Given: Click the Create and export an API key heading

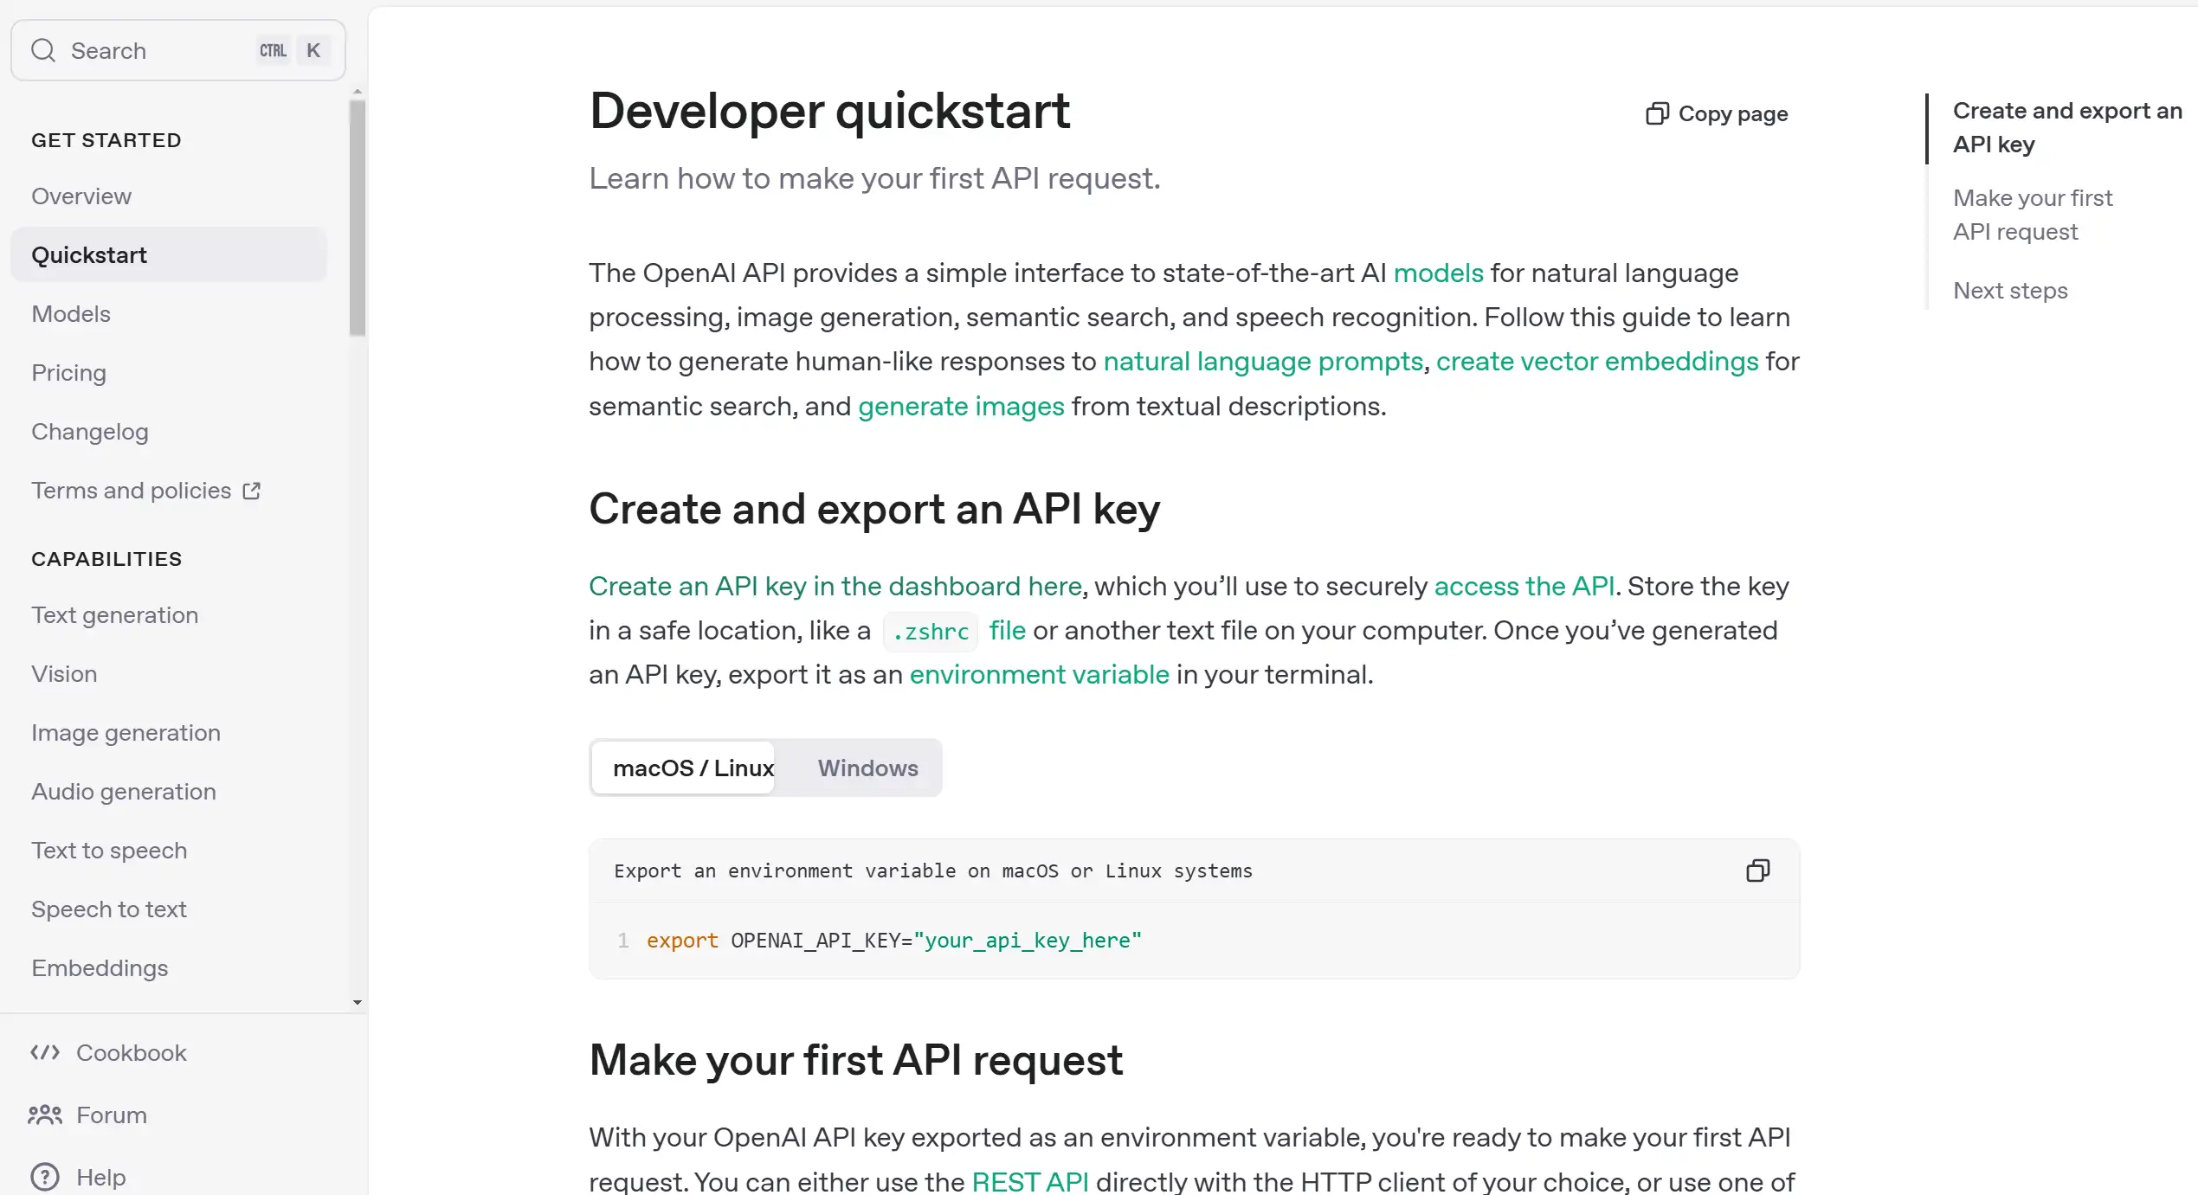Looking at the screenshot, I should 874,509.
